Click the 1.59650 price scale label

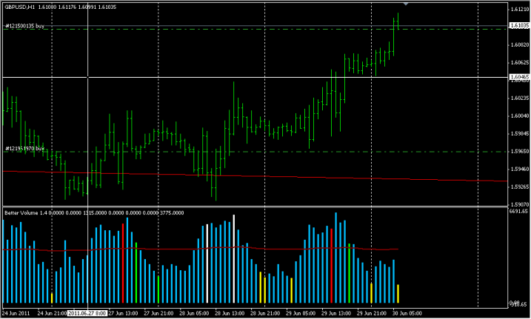pyautogui.click(x=518, y=151)
